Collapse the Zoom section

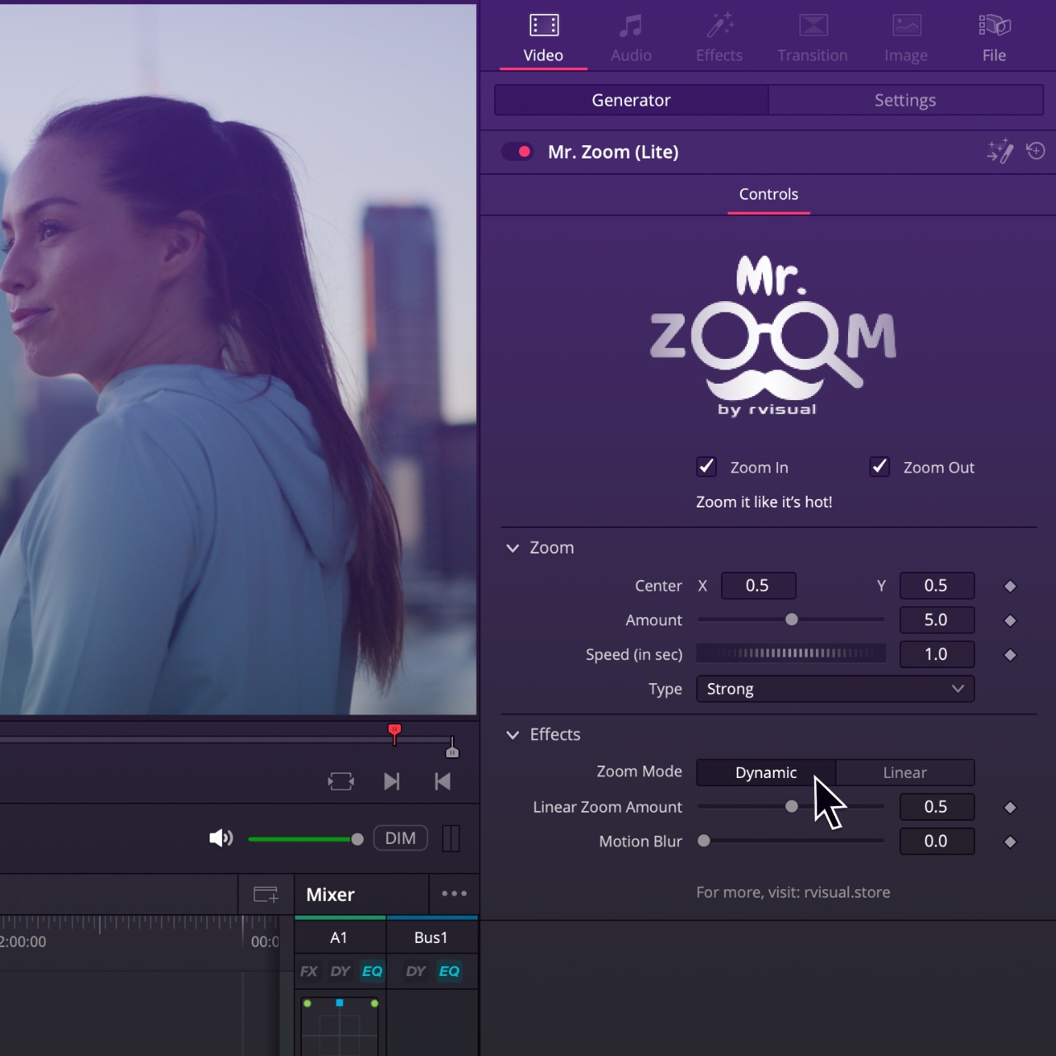click(x=512, y=548)
